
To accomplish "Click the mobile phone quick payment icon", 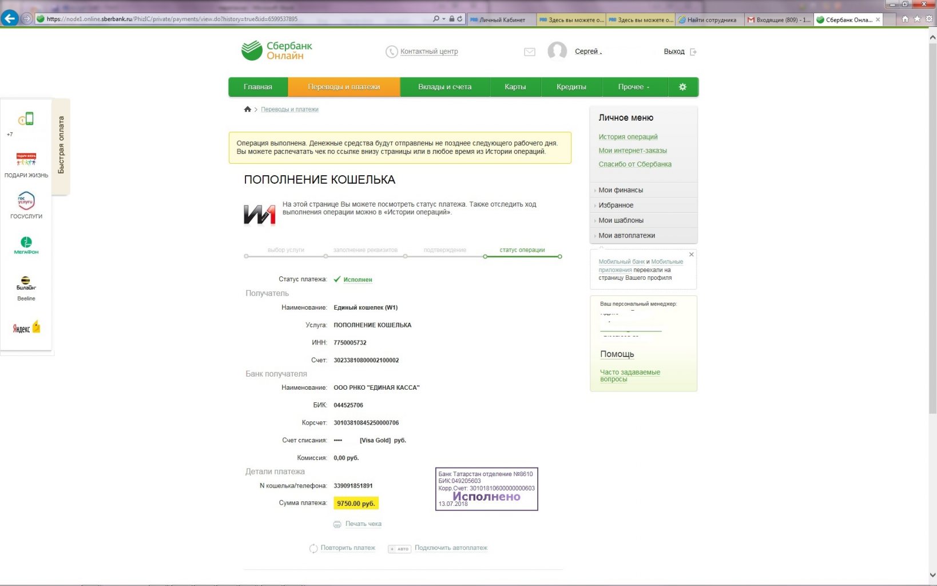I will pos(26,119).
